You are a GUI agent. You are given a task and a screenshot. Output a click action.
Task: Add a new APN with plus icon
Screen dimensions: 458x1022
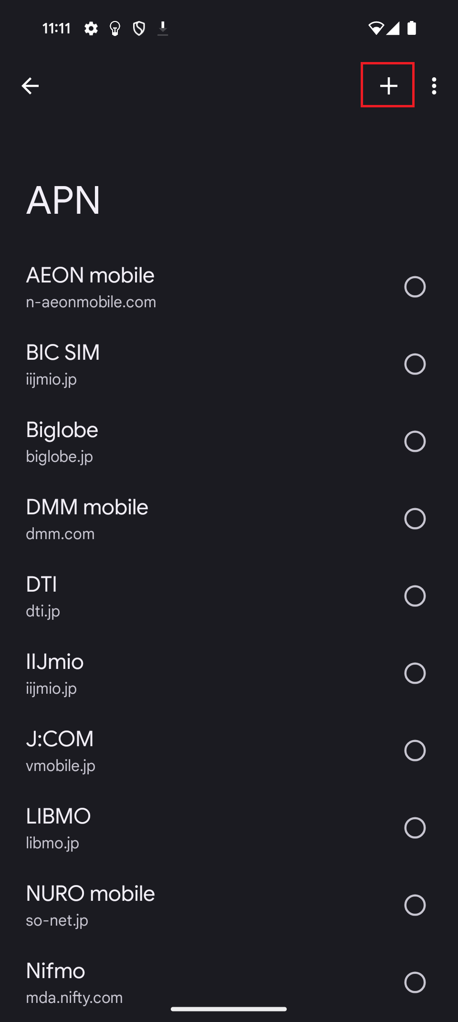pos(388,85)
